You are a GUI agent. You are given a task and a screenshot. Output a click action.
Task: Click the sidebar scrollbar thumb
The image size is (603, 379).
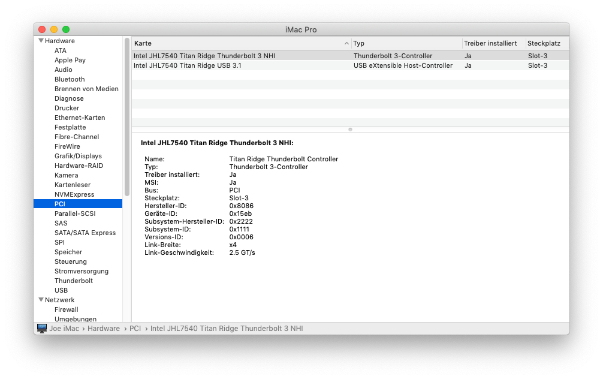(127, 117)
